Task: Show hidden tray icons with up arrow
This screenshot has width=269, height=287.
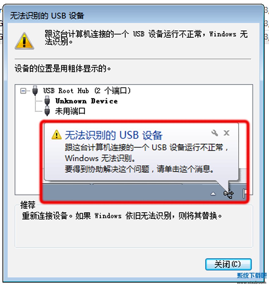Action: click(213, 194)
